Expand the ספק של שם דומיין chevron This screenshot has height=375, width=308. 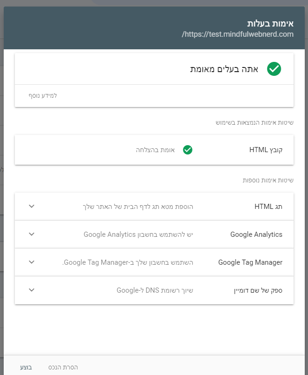[32, 290]
